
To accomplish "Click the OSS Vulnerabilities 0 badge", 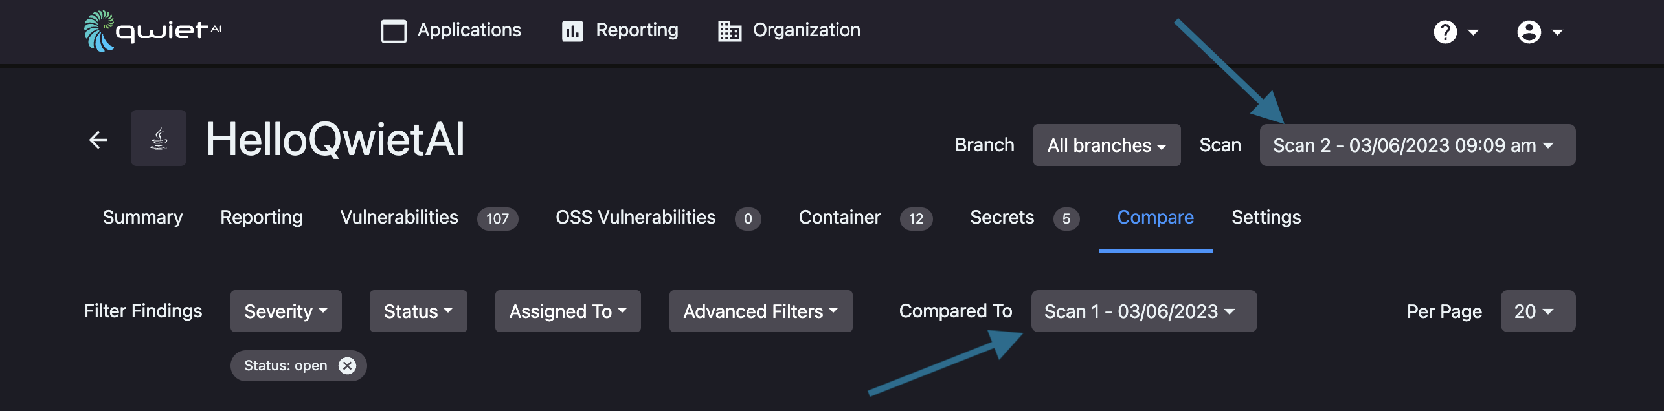I will (748, 218).
